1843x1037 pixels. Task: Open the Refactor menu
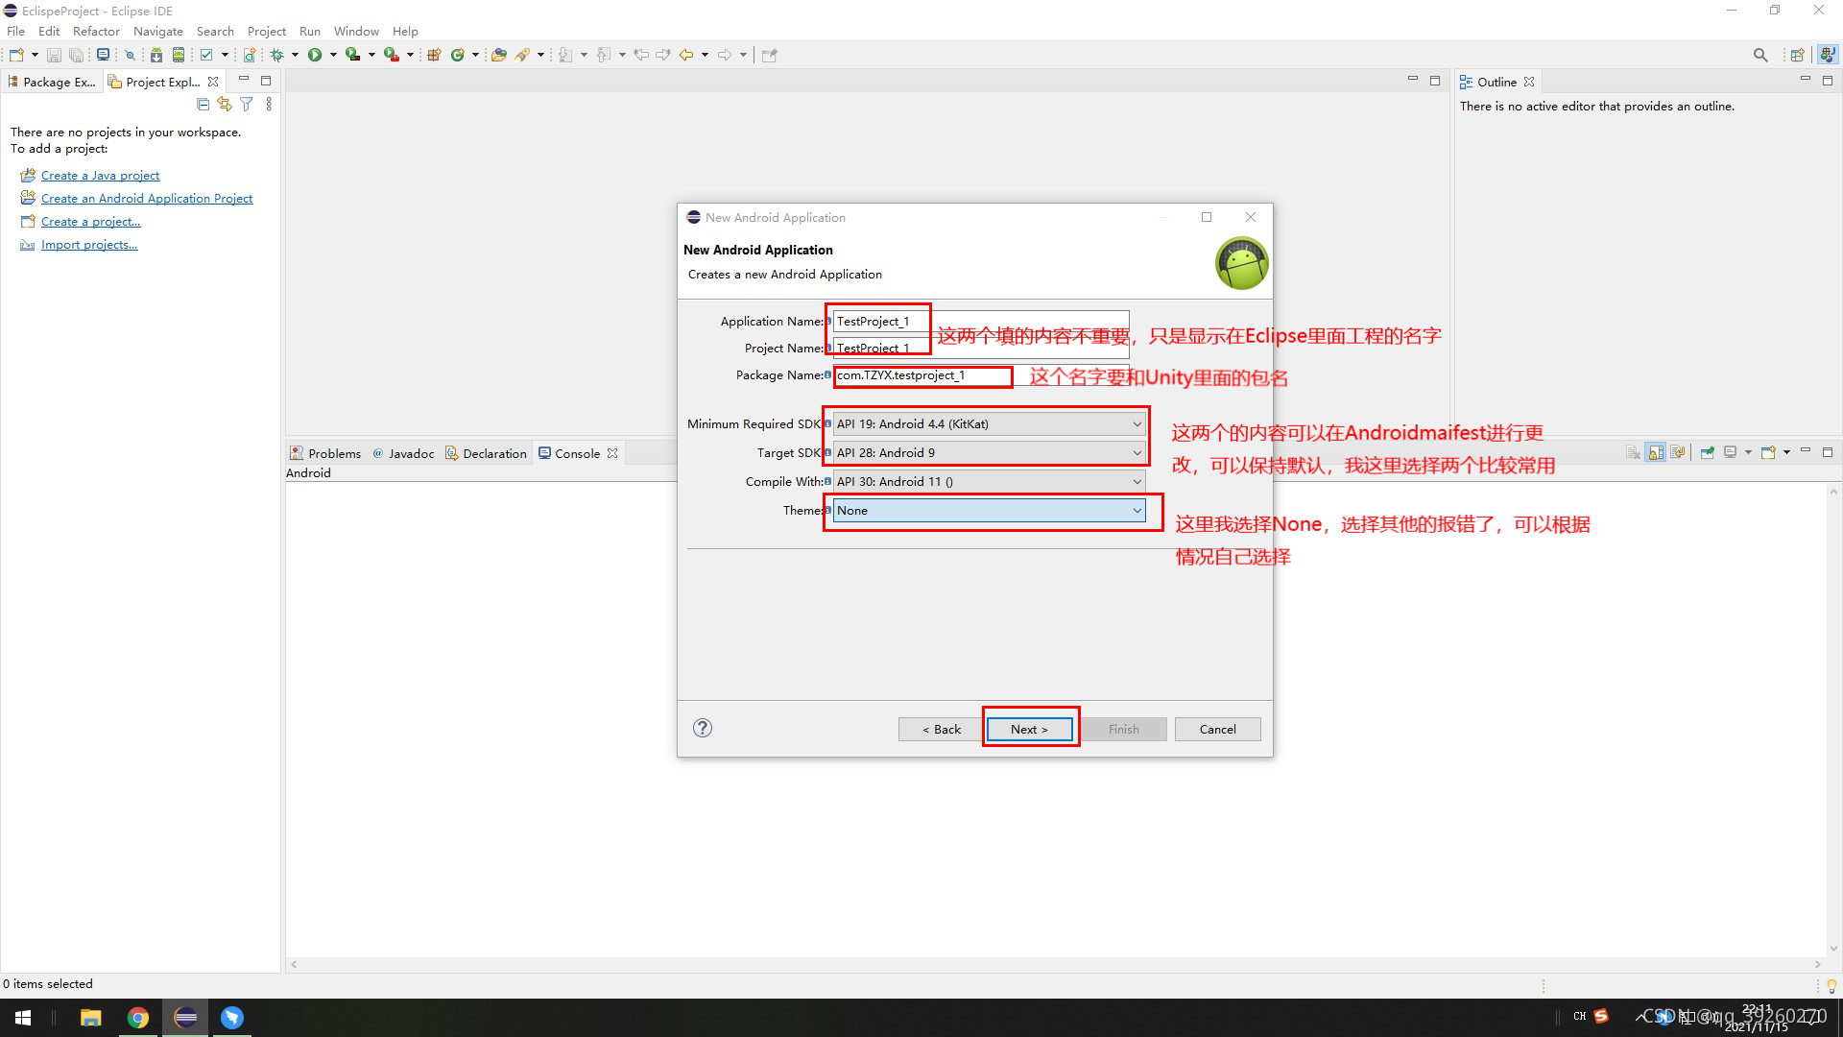pos(96,31)
